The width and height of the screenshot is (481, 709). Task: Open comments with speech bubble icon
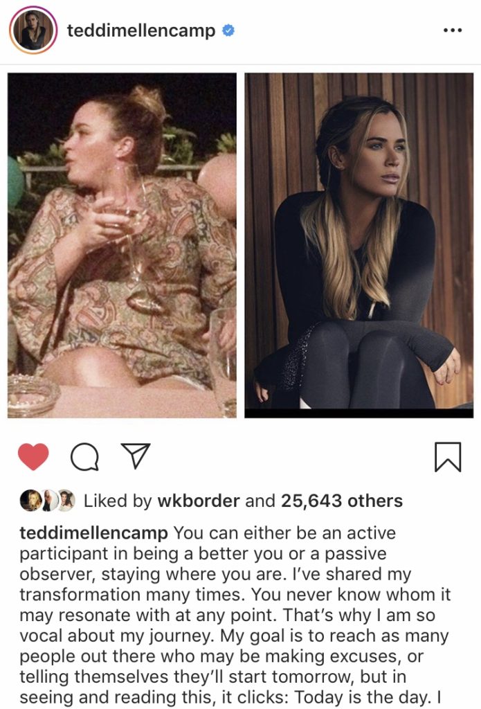coord(84,457)
